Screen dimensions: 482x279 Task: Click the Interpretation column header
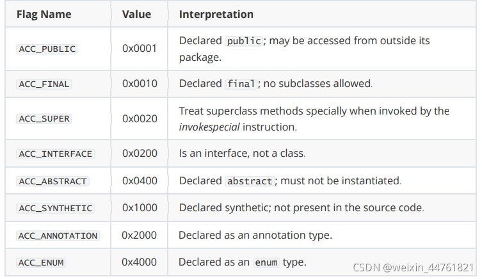216,13
